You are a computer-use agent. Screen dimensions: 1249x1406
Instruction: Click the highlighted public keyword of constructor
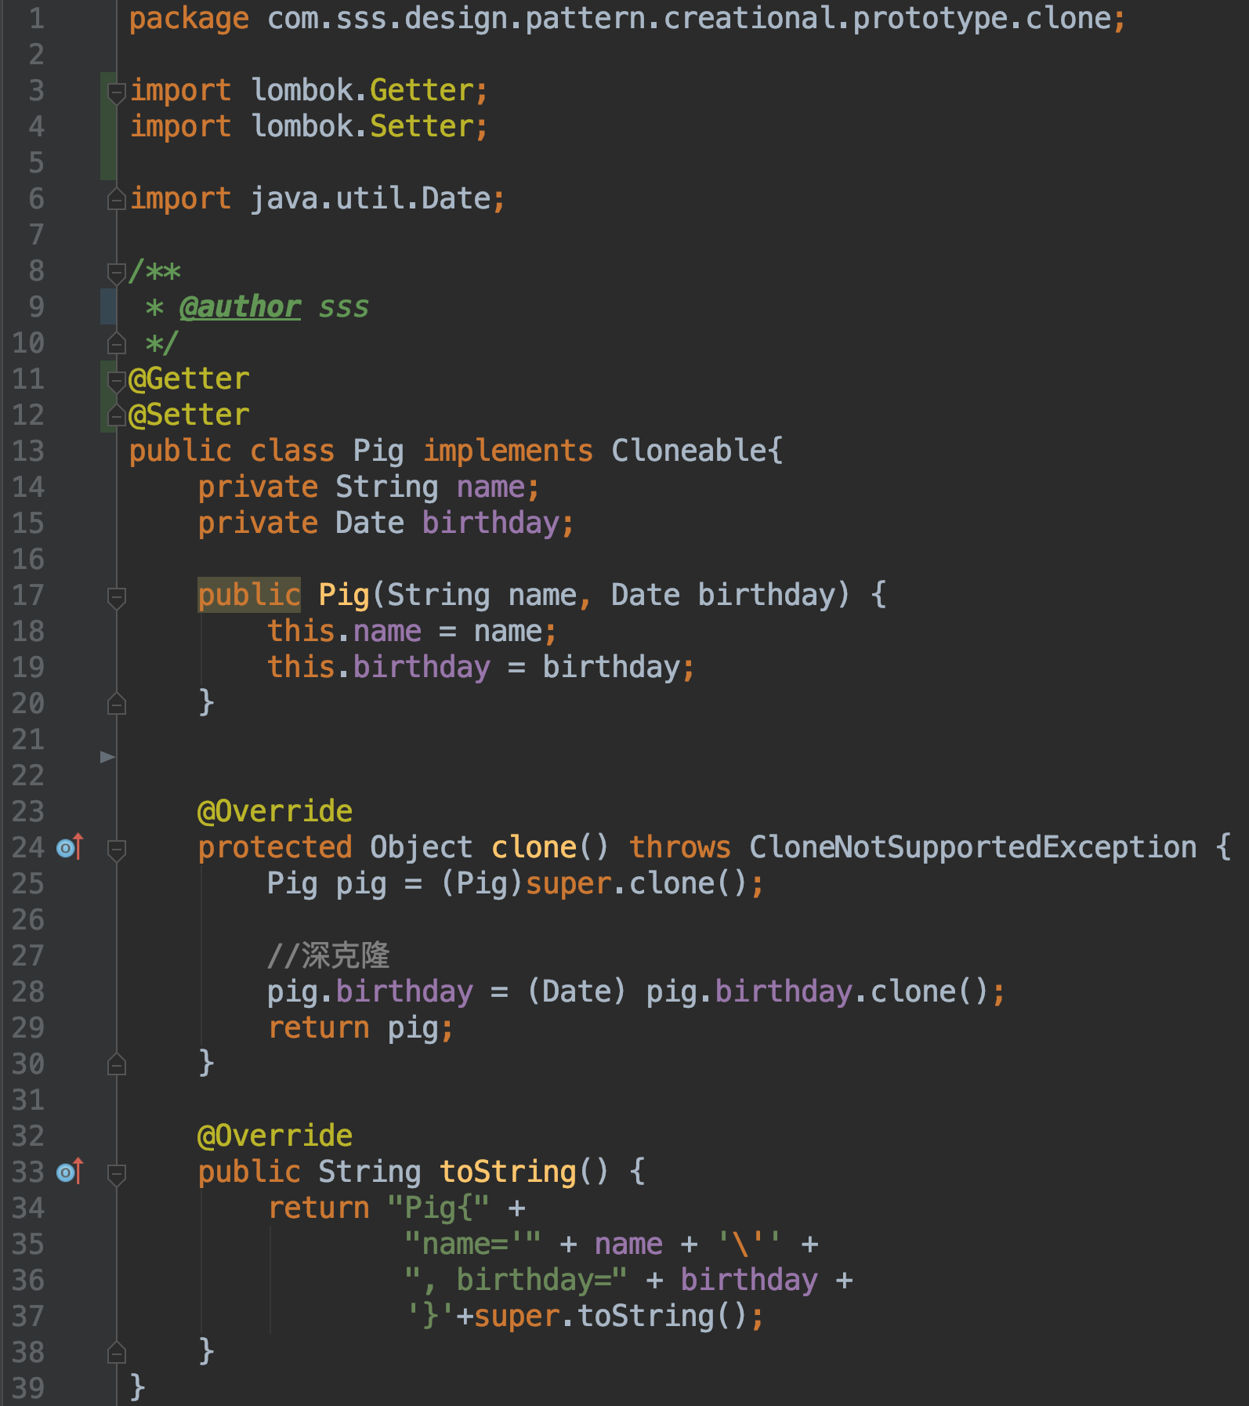pyautogui.click(x=248, y=596)
